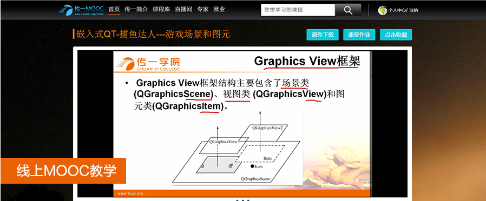This screenshot has height=201, width=486.
Task: Open the 首页 nav item
Action: 114,9
